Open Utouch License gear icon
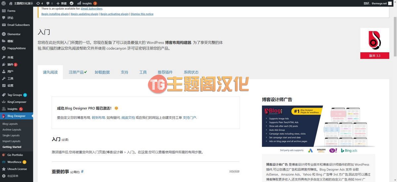The width and height of the screenshot is (397, 182). (x=4, y=169)
